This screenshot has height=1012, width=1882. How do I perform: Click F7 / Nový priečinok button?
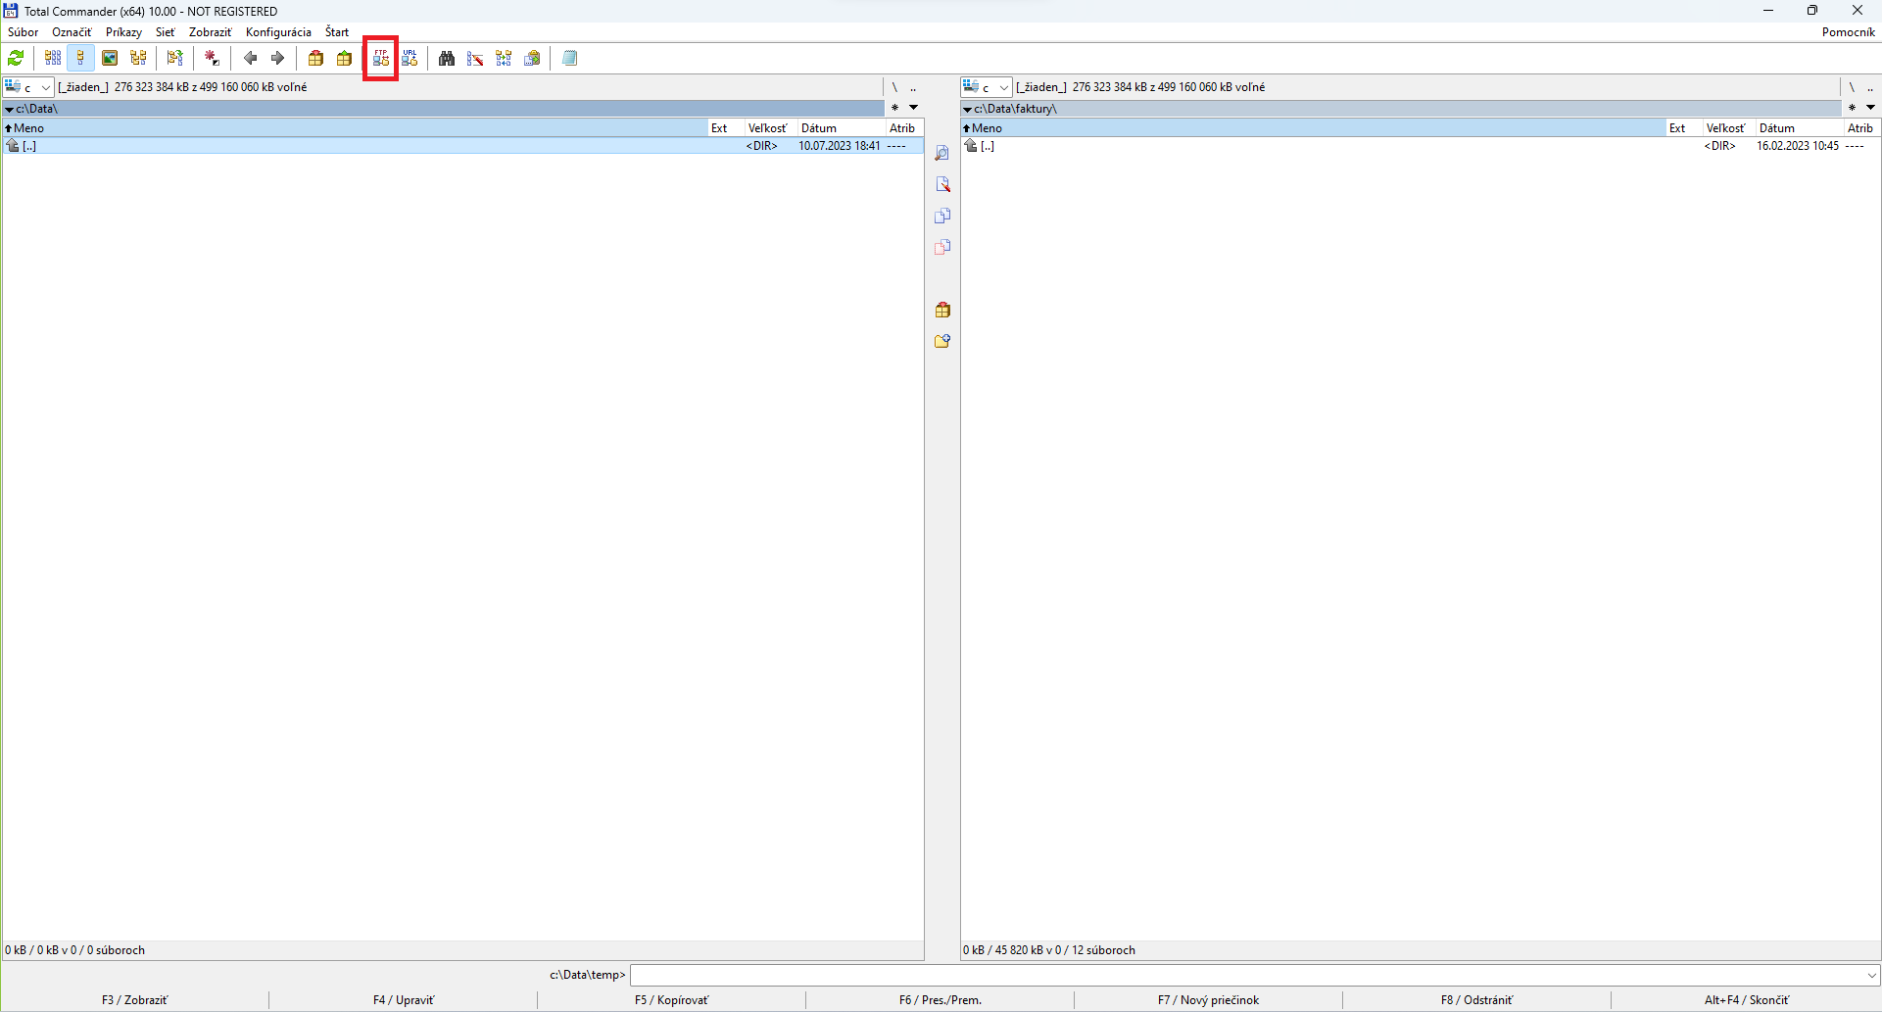pos(1209,1000)
